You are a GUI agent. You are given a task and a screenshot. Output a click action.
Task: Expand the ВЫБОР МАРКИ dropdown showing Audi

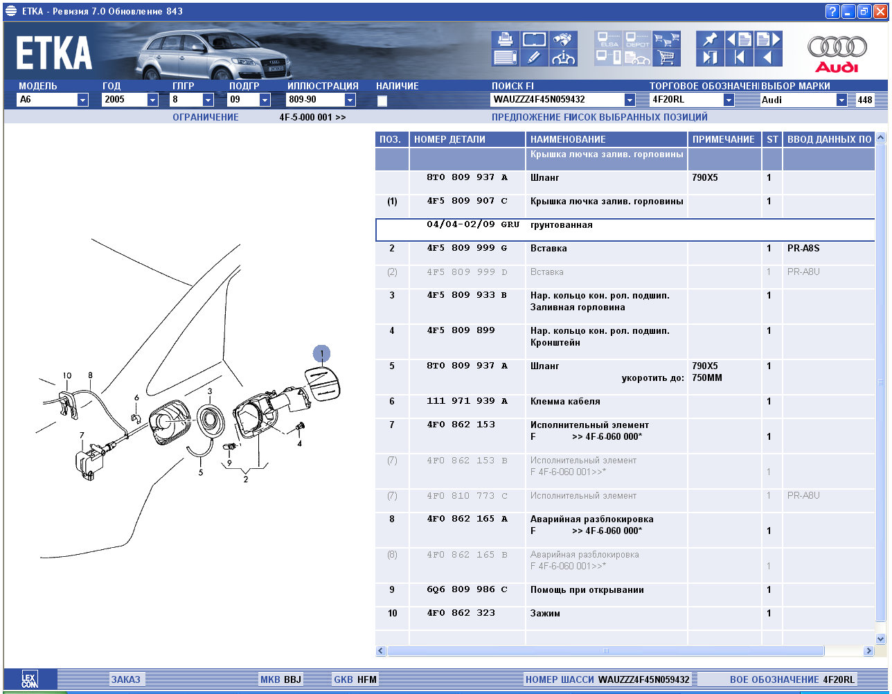(841, 100)
